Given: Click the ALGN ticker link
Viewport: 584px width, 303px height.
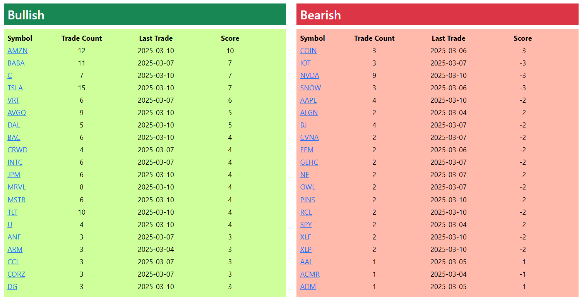Looking at the screenshot, I should (x=309, y=113).
